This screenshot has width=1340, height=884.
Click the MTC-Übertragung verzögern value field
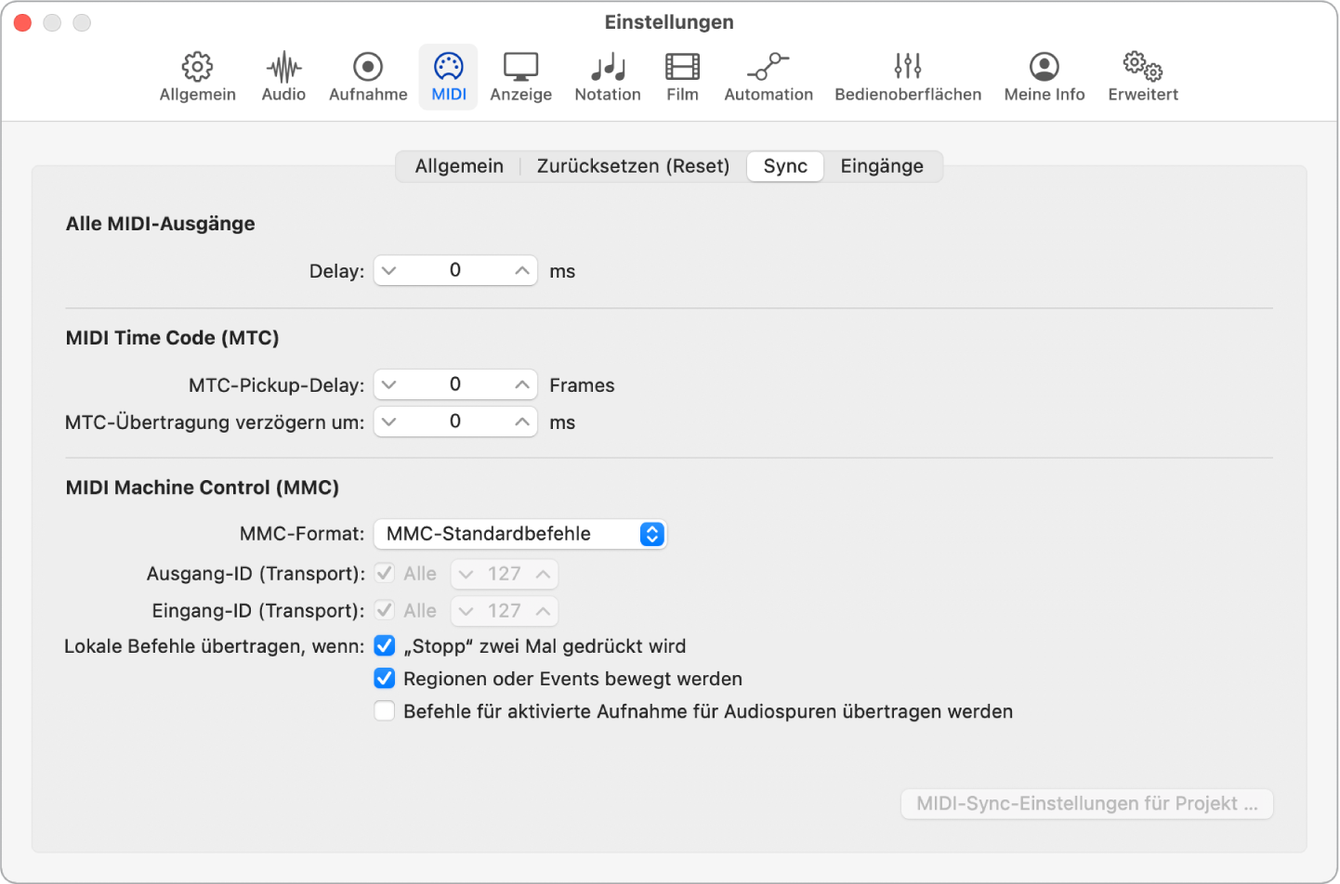(454, 421)
